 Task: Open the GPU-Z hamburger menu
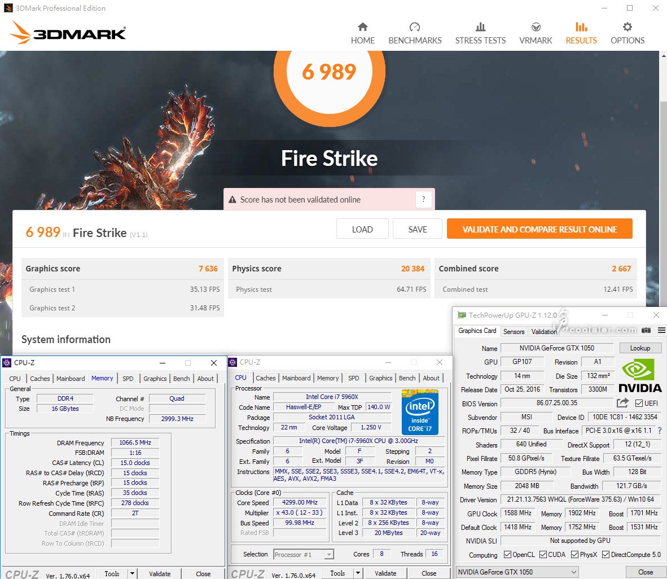pyautogui.click(x=661, y=330)
